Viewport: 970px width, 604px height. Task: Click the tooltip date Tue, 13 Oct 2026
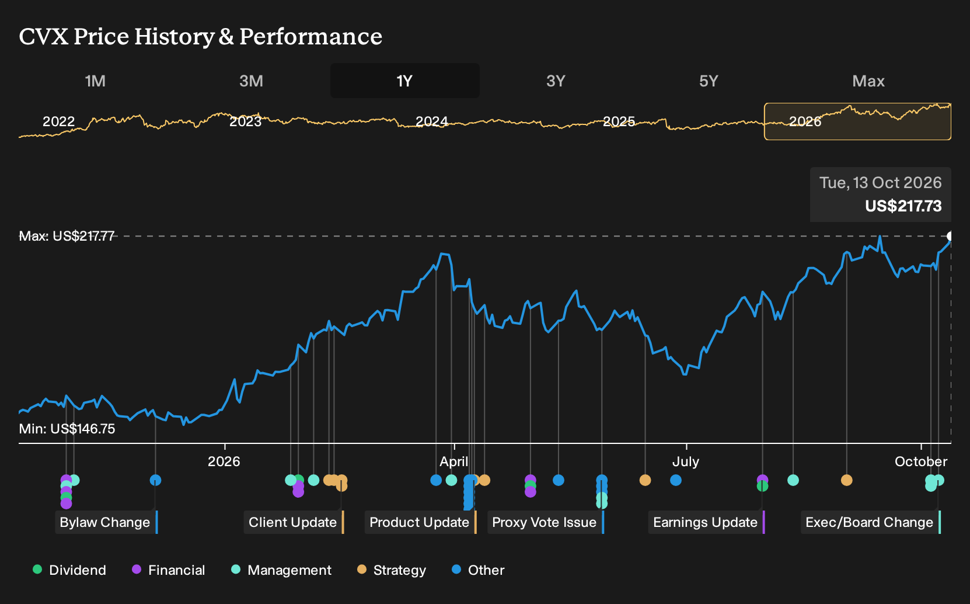(881, 183)
